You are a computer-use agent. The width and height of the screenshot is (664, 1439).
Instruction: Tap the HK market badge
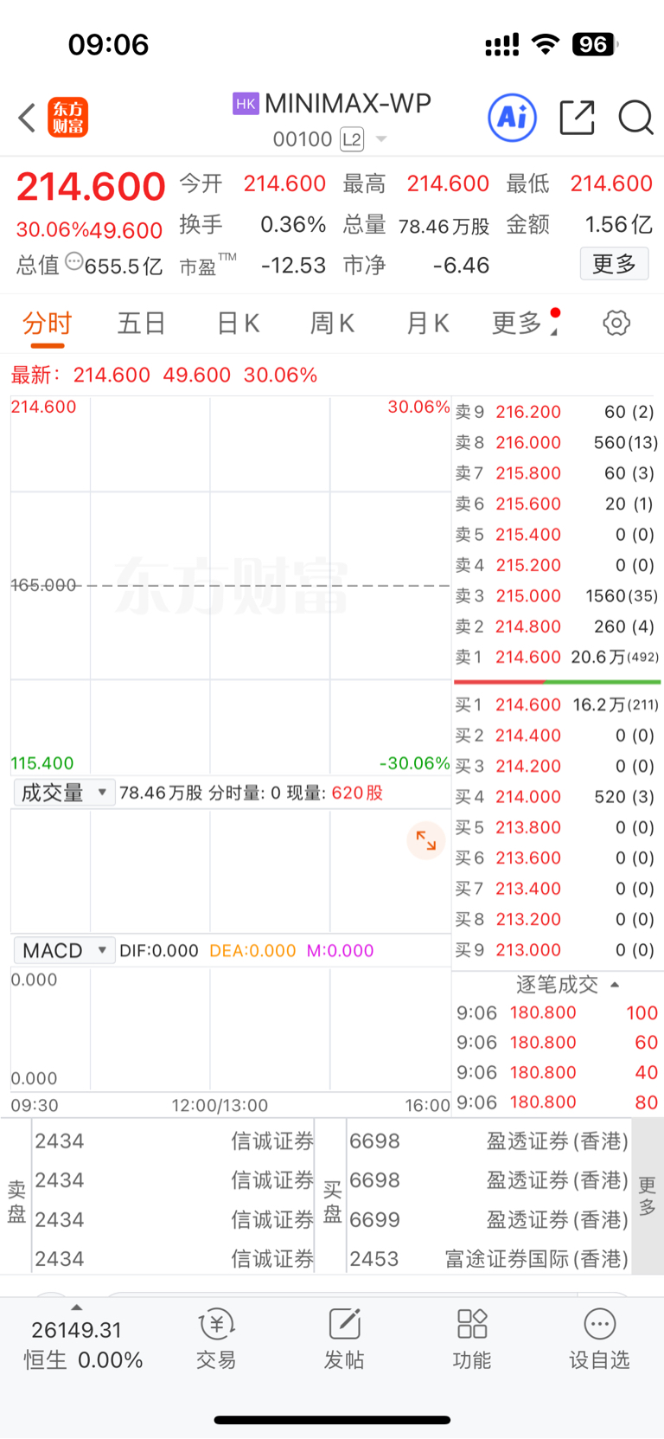click(x=246, y=104)
